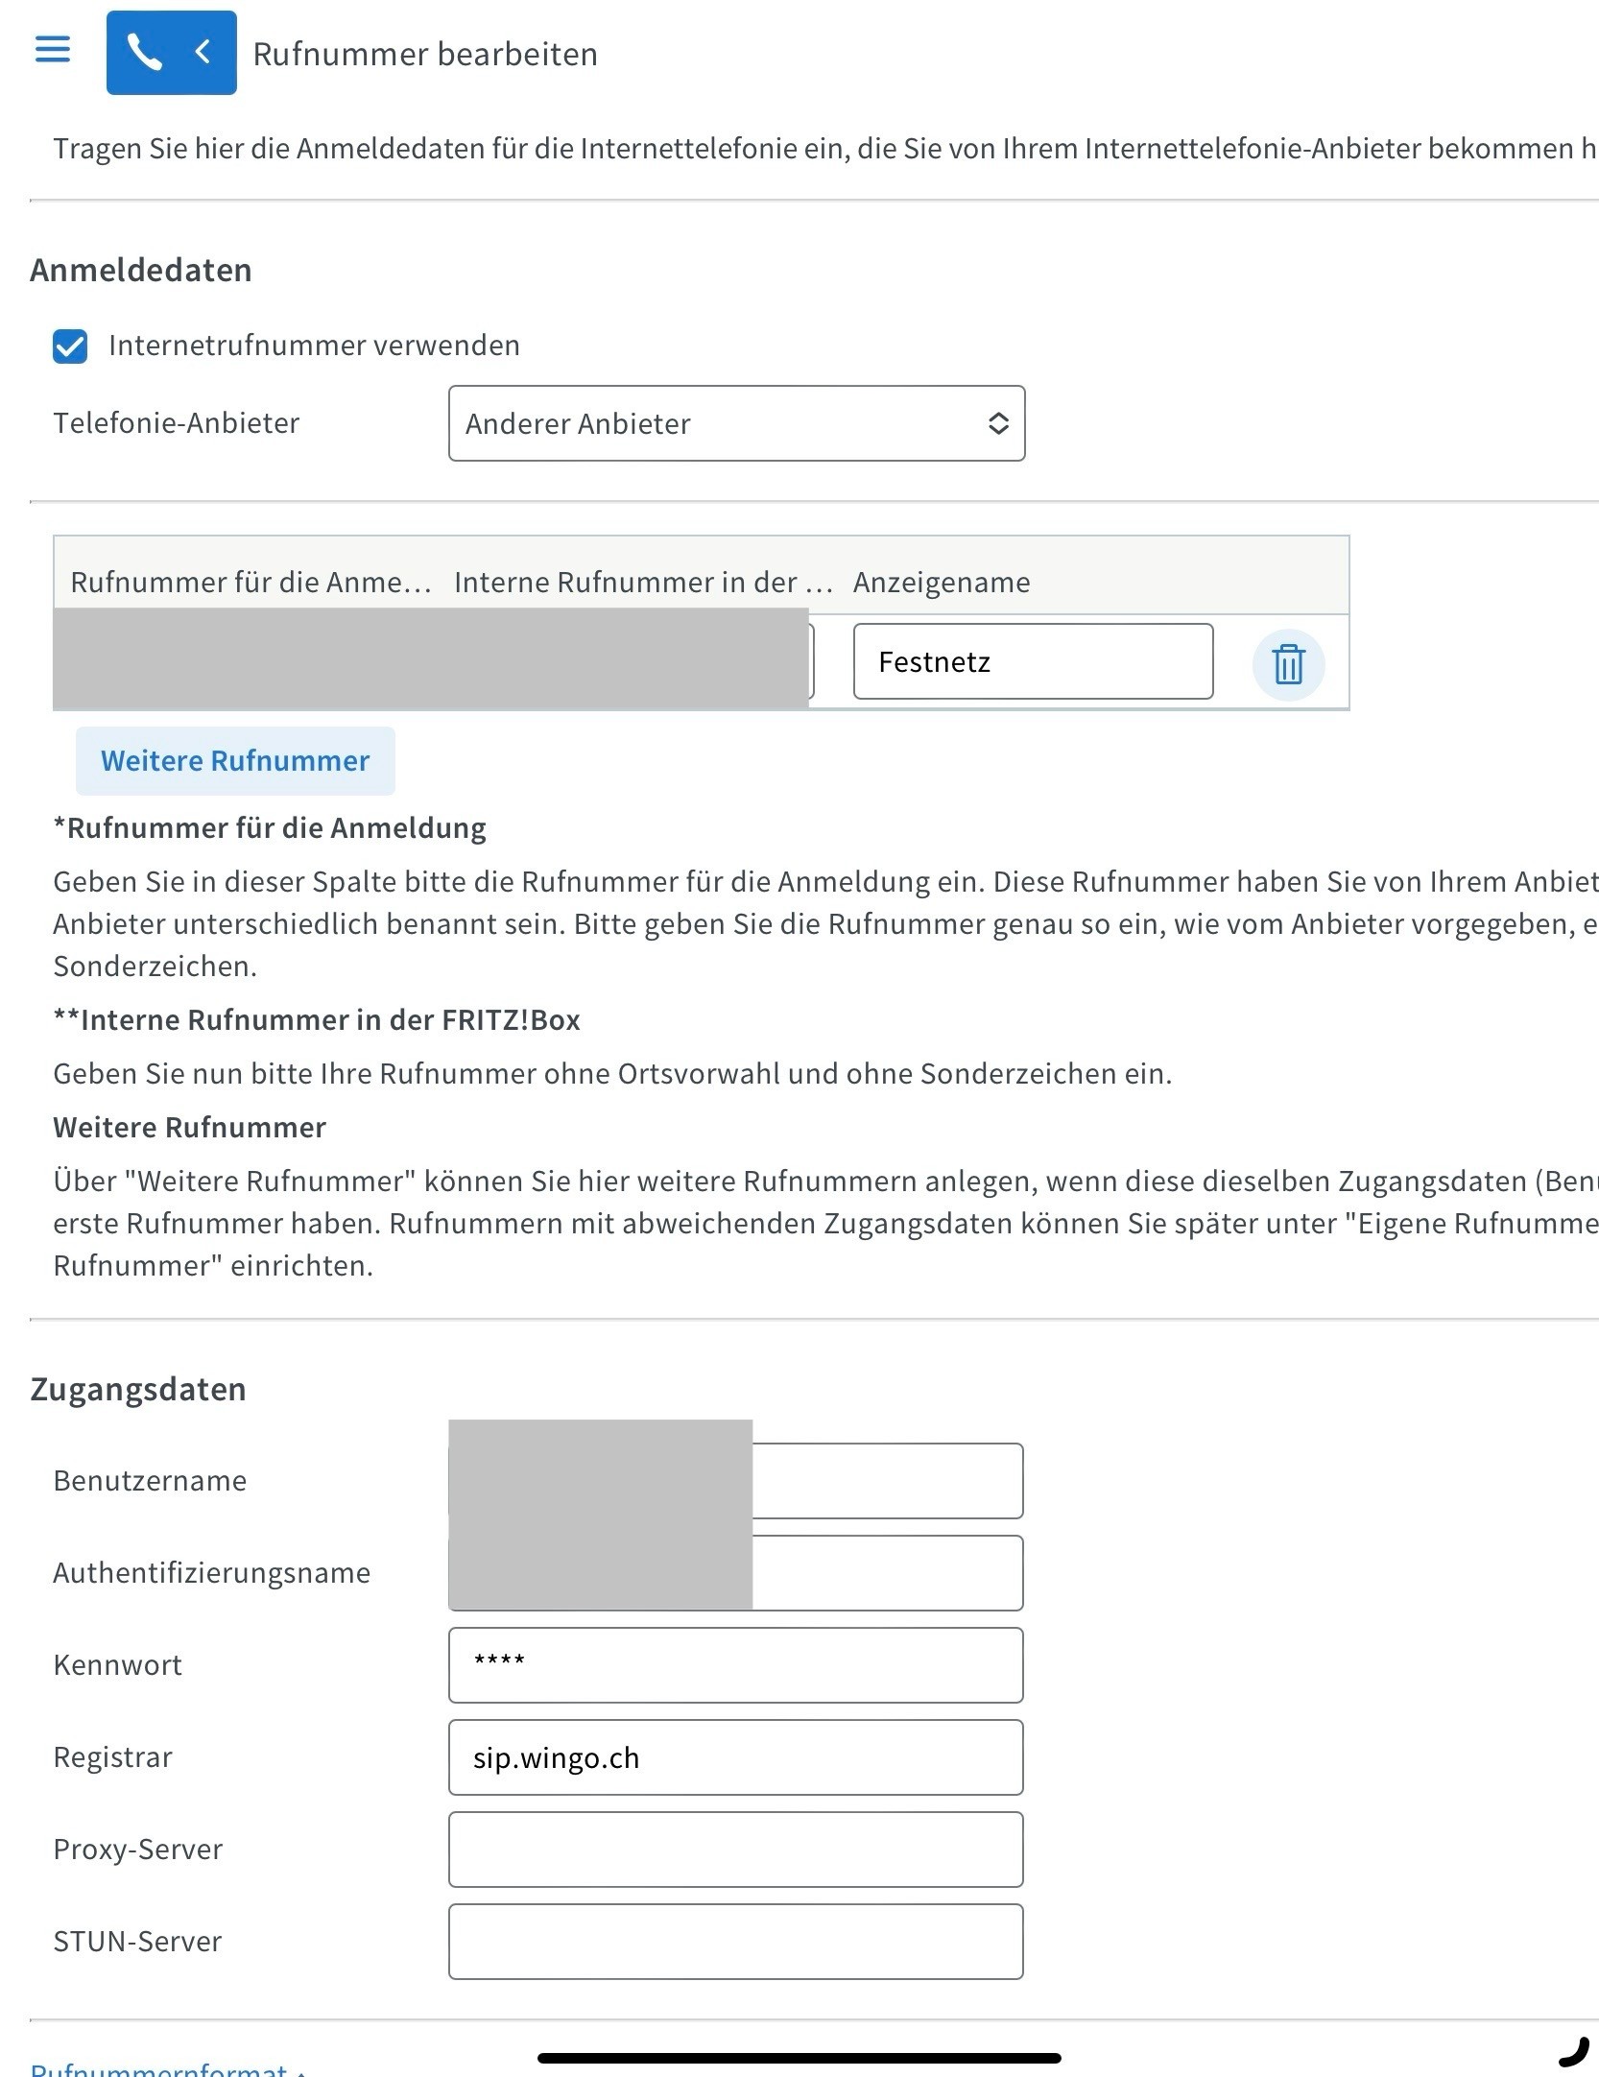Click the empty STUN-Server field

pos(735,1942)
